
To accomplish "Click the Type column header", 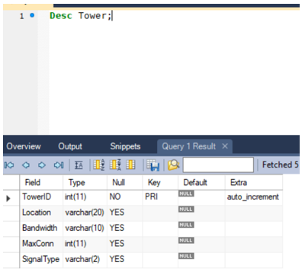I will tap(85, 182).
